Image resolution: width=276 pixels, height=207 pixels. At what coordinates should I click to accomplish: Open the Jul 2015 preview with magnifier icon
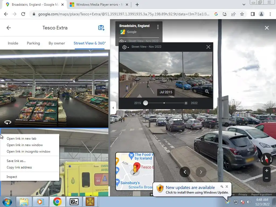pos(207,91)
